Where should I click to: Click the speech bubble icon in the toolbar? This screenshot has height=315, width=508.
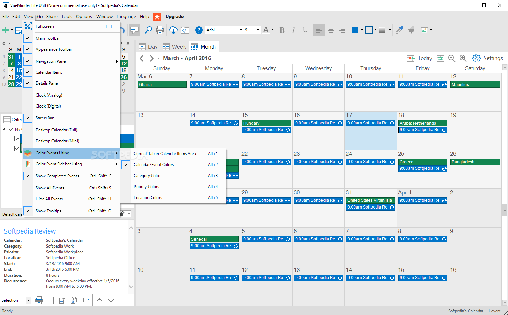pos(135,30)
